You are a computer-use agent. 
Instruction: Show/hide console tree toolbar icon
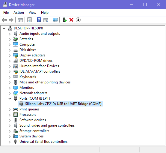[20, 20]
